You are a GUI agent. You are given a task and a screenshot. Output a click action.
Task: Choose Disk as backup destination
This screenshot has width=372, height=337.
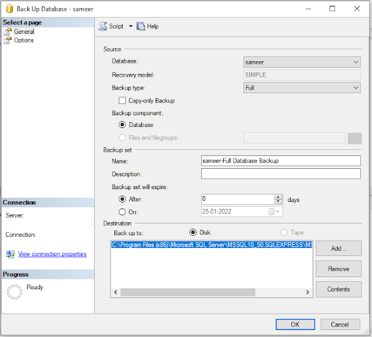193,232
